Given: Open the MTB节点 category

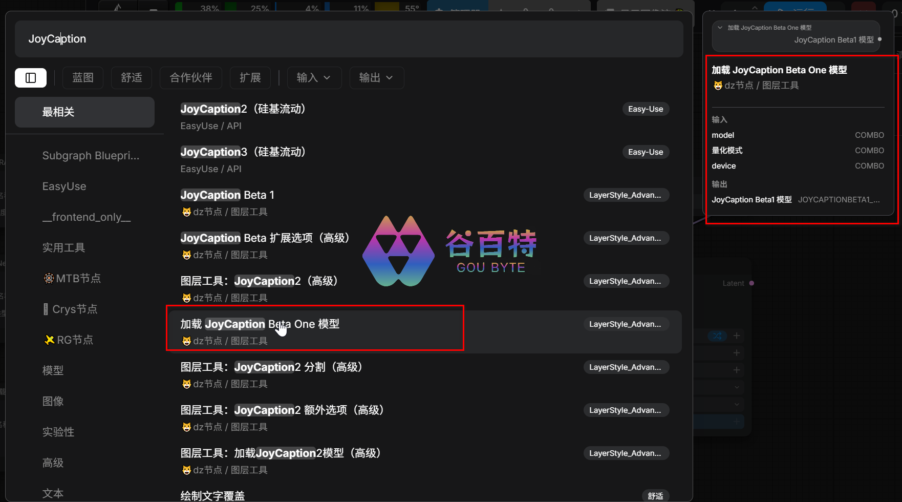Looking at the screenshot, I should tap(72, 279).
